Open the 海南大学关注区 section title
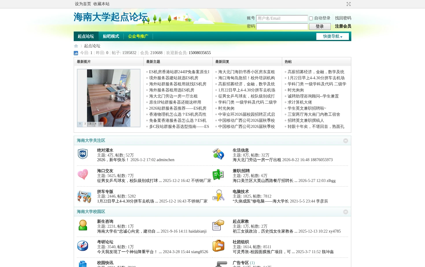 tap(91, 140)
